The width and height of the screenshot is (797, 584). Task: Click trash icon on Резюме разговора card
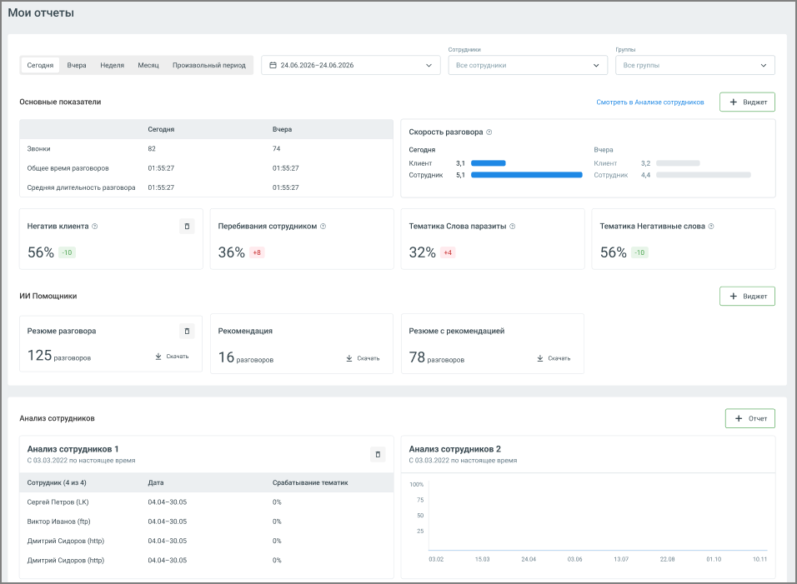click(x=187, y=331)
